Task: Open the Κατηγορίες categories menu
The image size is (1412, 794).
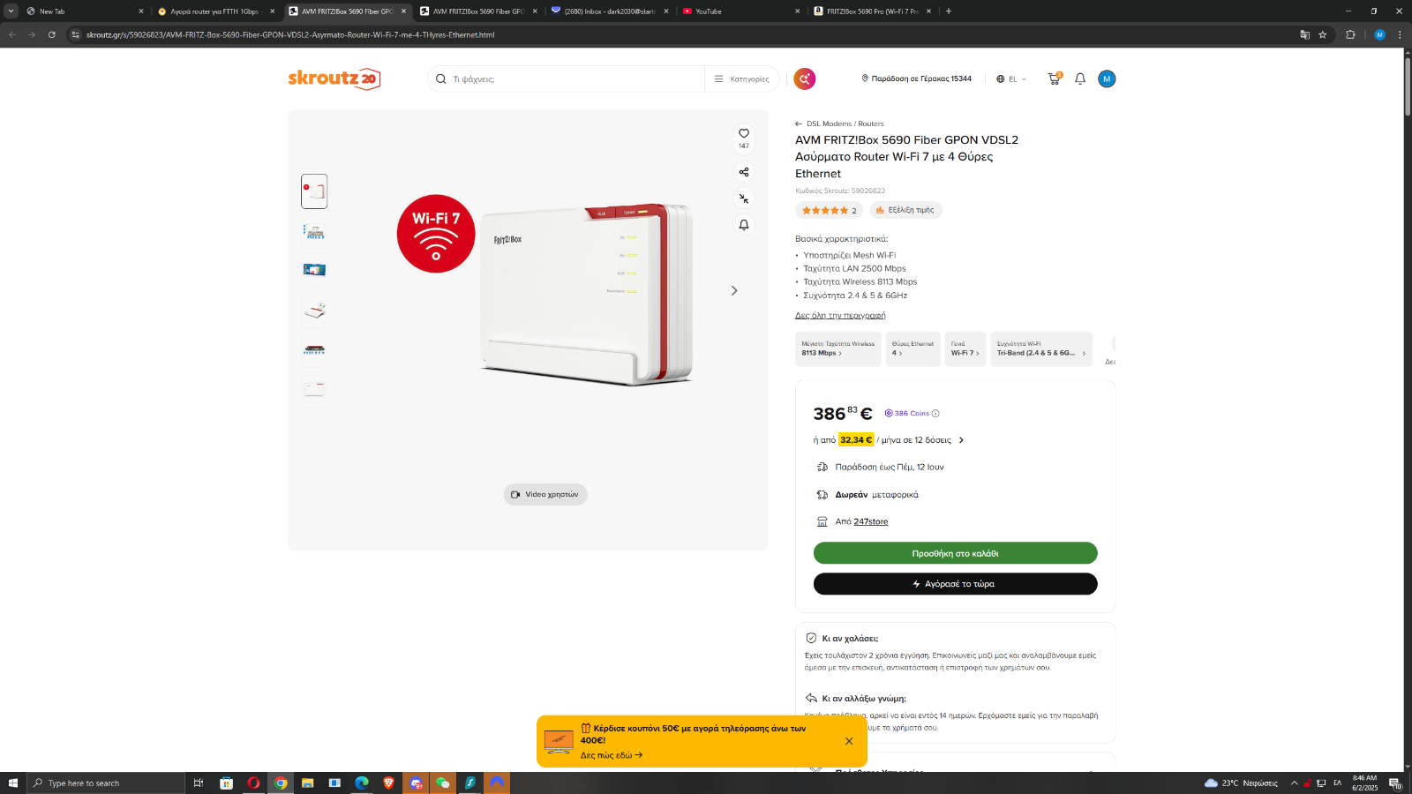Action: tap(742, 79)
